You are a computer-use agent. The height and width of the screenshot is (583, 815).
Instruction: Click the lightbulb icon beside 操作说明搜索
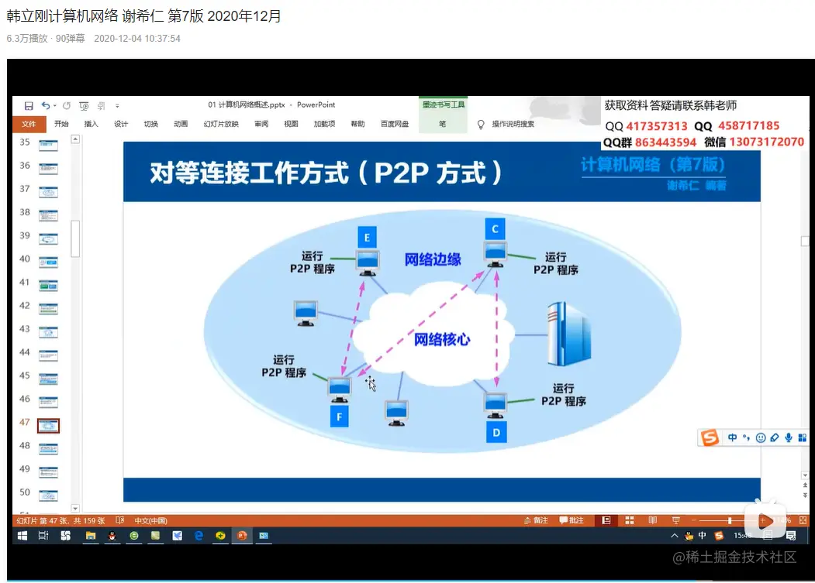[481, 125]
